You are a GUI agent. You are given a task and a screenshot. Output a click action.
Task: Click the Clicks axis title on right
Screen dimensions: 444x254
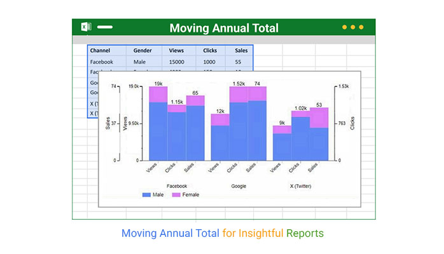352,123
